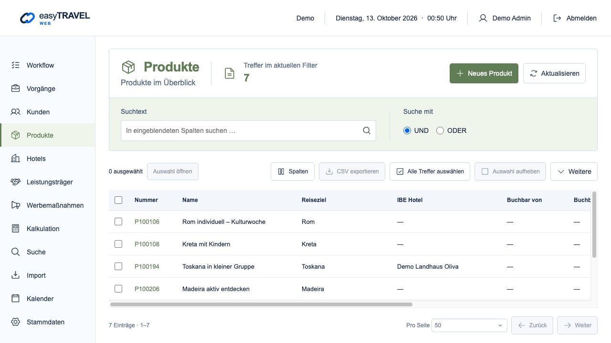Click the Produkte box icon in header
Screen dimensions: 611x343
click(x=128, y=67)
